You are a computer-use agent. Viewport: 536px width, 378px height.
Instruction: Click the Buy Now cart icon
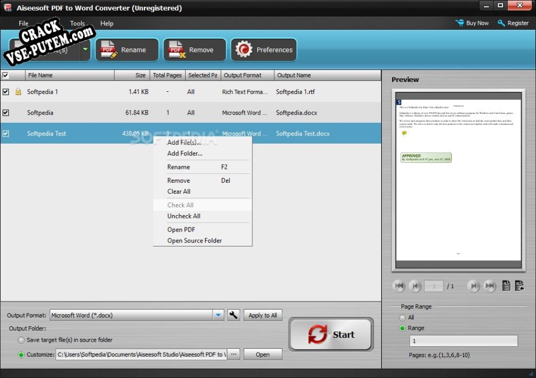459,23
